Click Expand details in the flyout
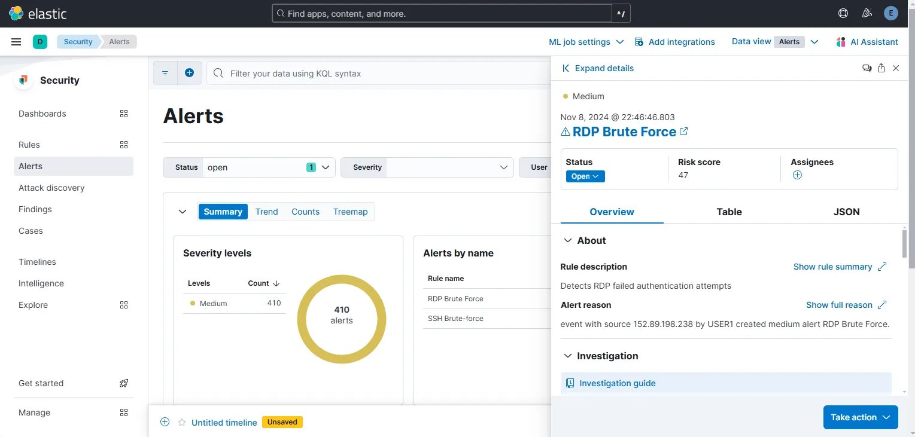This screenshot has height=437, width=915. point(597,68)
